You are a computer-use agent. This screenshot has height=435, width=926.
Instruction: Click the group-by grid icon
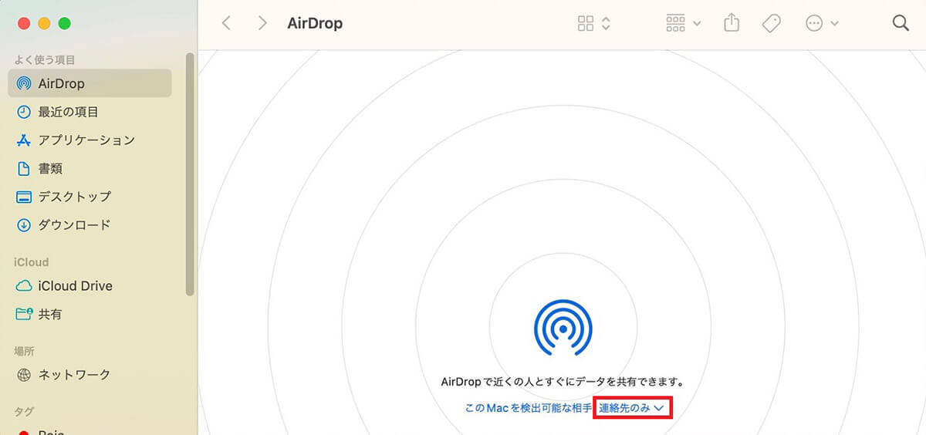click(675, 23)
